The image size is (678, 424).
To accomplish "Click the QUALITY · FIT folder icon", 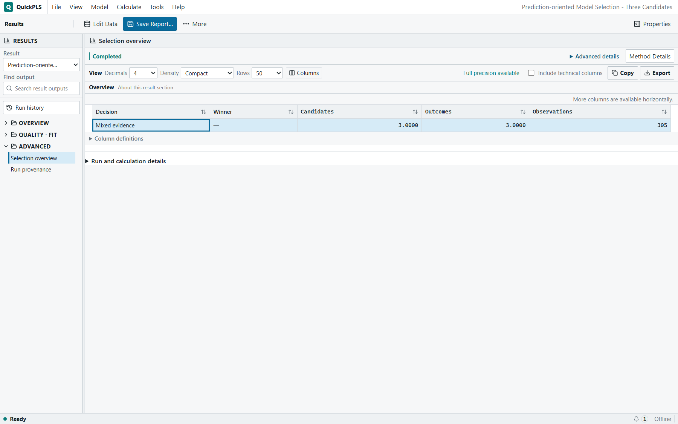I will [14, 135].
